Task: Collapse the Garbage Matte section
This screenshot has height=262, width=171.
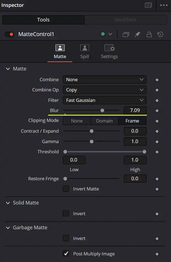Action: (8, 228)
